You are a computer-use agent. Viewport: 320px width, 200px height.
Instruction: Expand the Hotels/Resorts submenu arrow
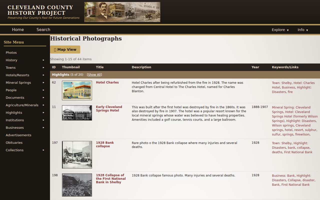pos(43,75)
